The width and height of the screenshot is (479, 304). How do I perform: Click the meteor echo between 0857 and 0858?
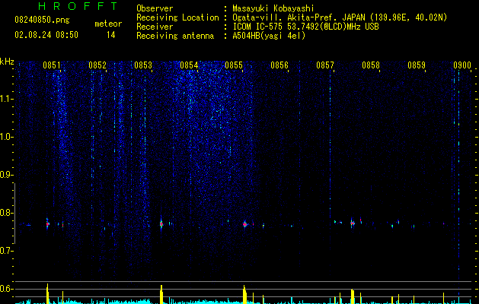pos(353,223)
